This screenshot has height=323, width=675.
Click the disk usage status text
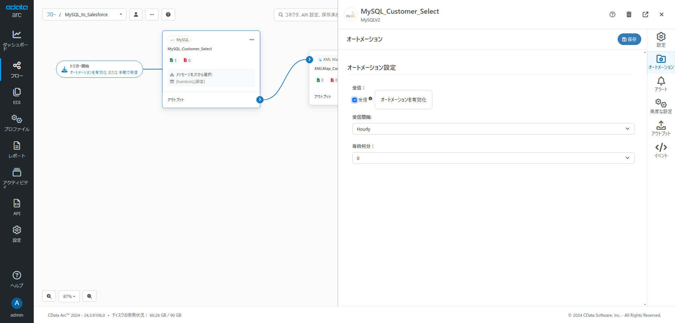(x=147, y=315)
